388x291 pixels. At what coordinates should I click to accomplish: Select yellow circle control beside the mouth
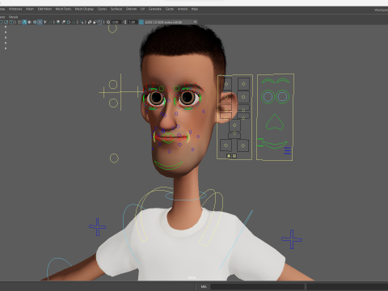click(114, 158)
